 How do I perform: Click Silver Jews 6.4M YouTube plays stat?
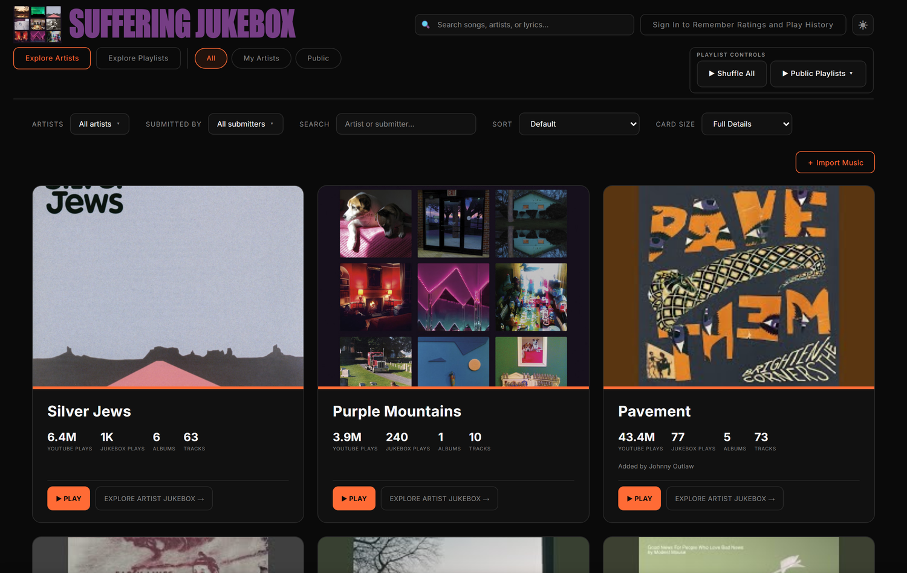(x=70, y=441)
